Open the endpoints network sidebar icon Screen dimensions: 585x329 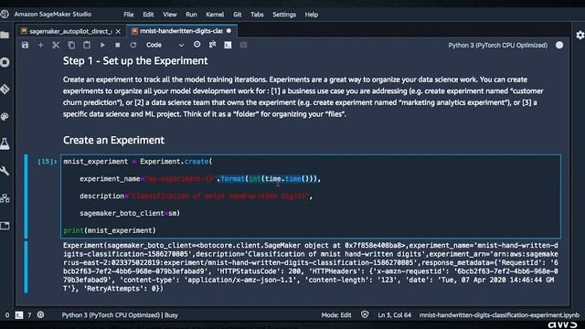point(5,198)
